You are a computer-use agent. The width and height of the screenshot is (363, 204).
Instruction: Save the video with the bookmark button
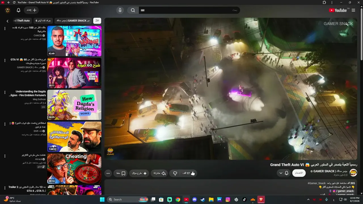(x=121, y=173)
